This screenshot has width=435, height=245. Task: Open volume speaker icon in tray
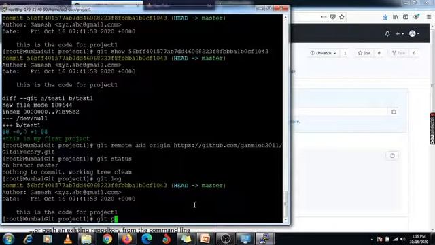click(x=403, y=239)
